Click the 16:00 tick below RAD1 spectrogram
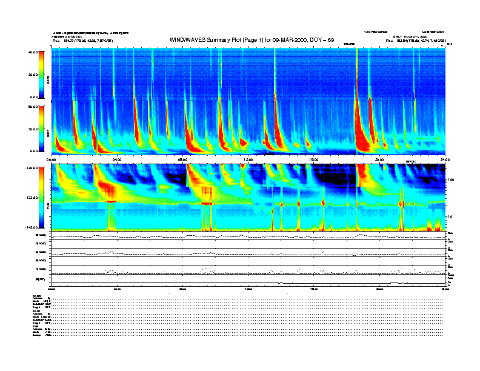Screen dimensions: 480x371 [314, 159]
